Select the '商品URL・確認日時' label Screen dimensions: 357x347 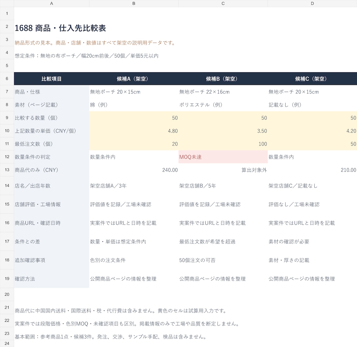52,223
